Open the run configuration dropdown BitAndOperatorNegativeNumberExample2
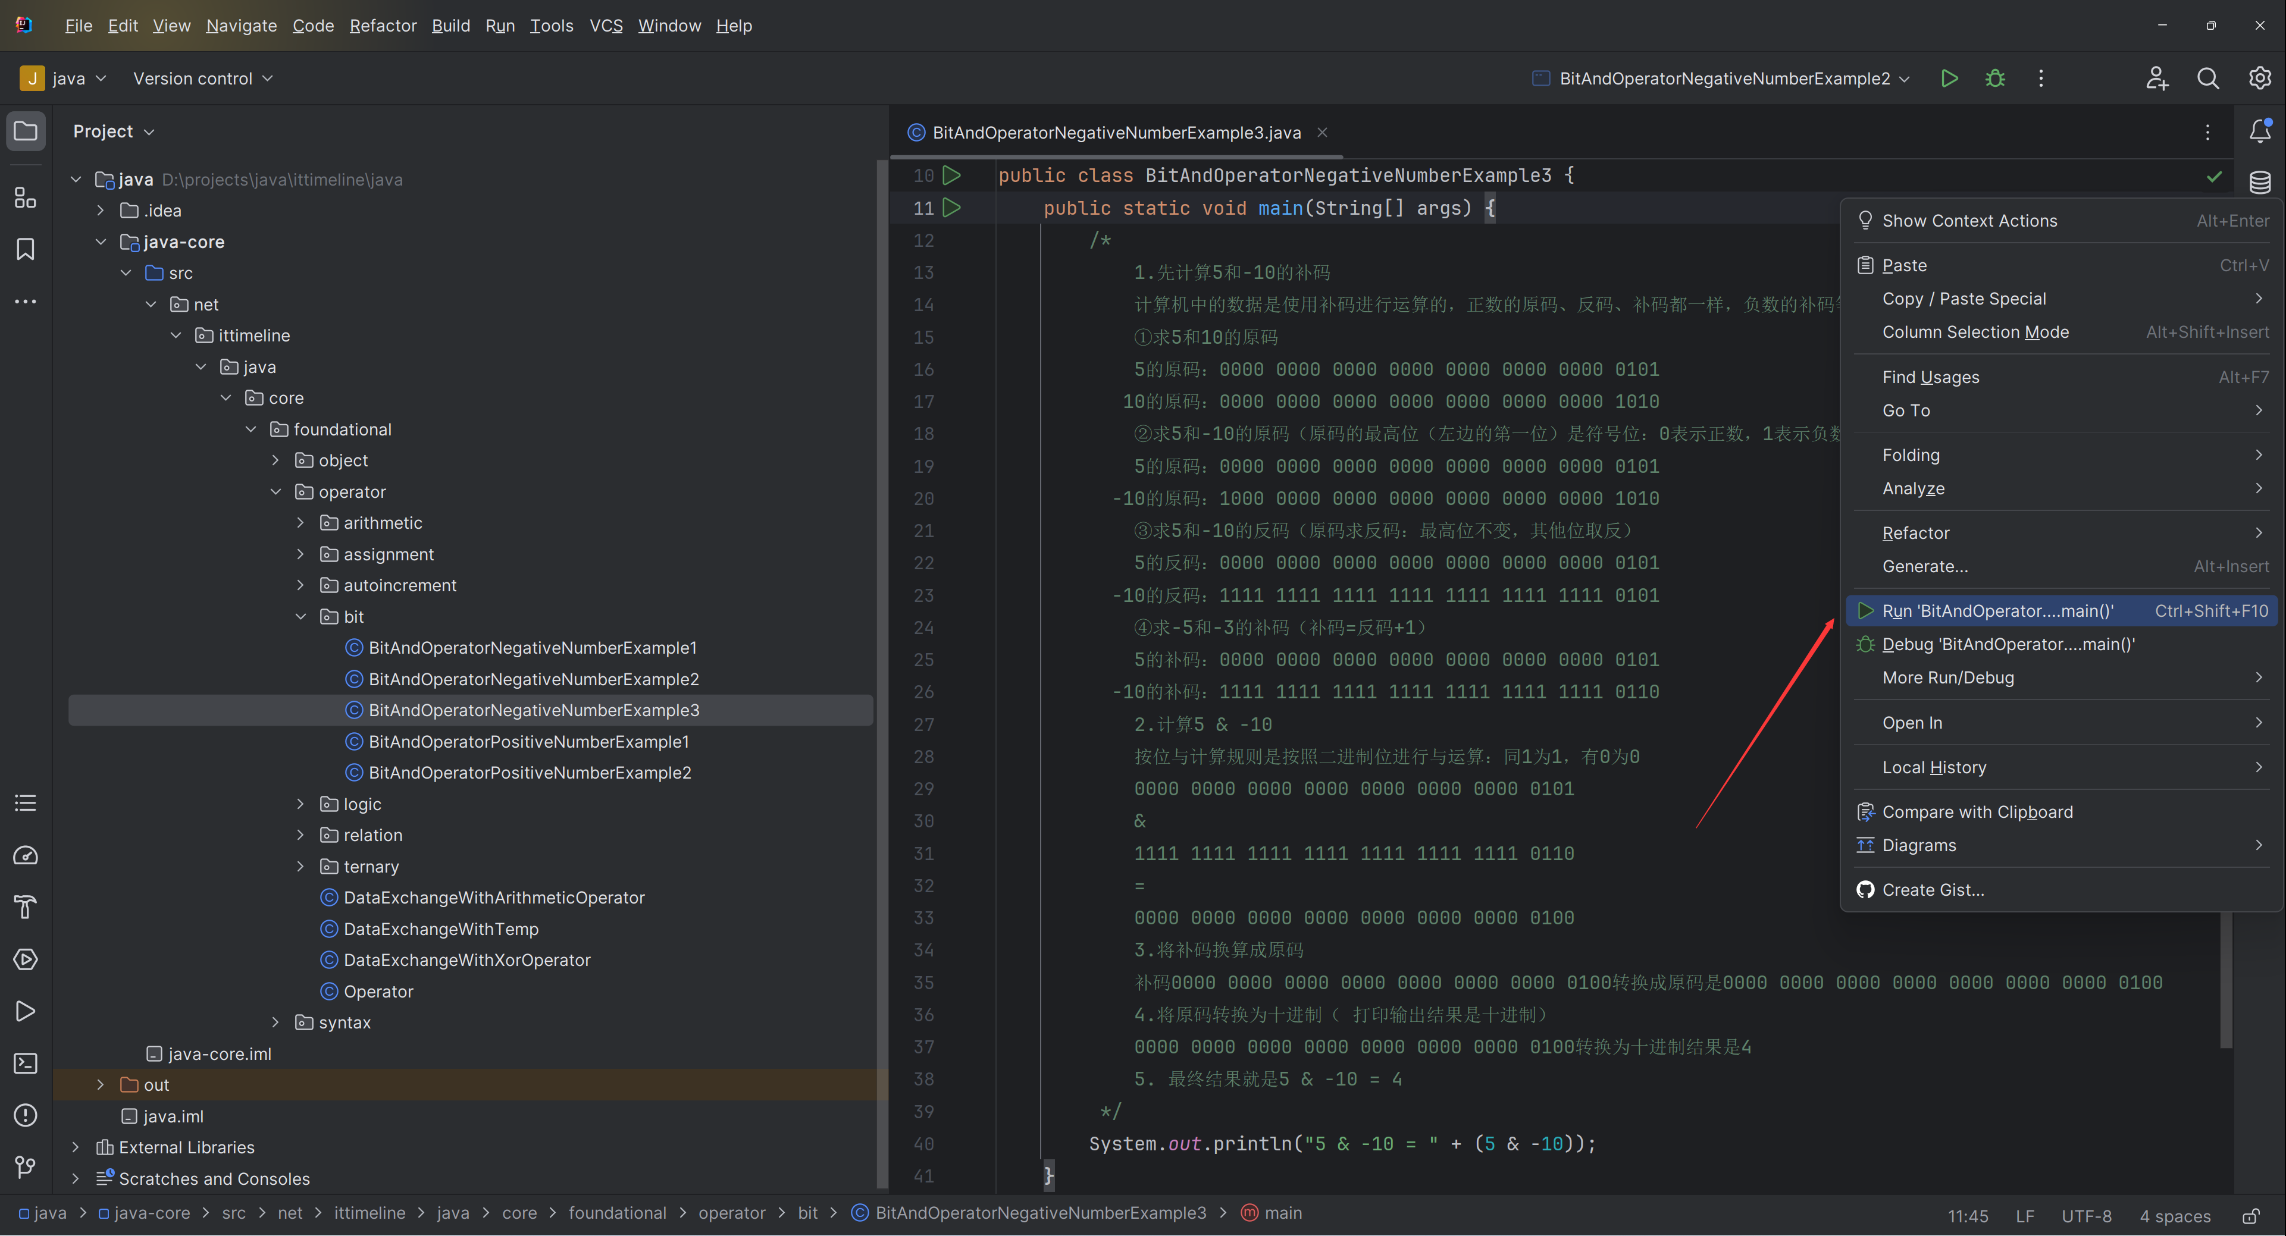This screenshot has height=1236, width=2286. point(1721,78)
